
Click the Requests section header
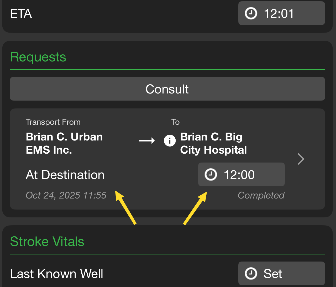(x=38, y=57)
